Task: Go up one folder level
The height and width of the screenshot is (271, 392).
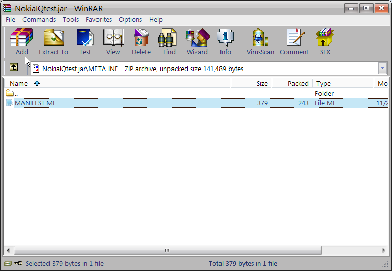Action: tap(14, 67)
